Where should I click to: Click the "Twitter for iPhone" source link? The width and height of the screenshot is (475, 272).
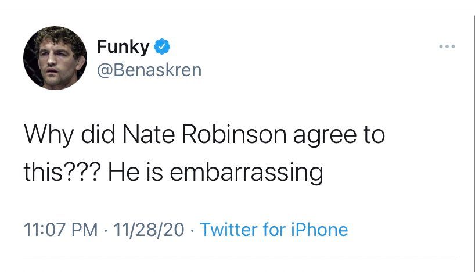click(x=274, y=229)
